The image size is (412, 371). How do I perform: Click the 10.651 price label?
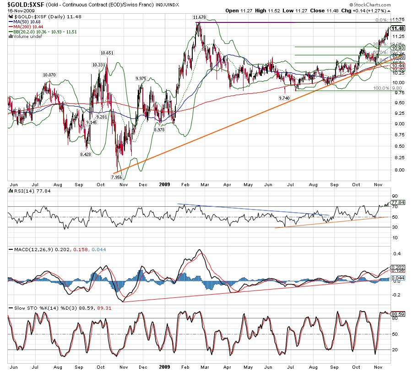[107, 53]
